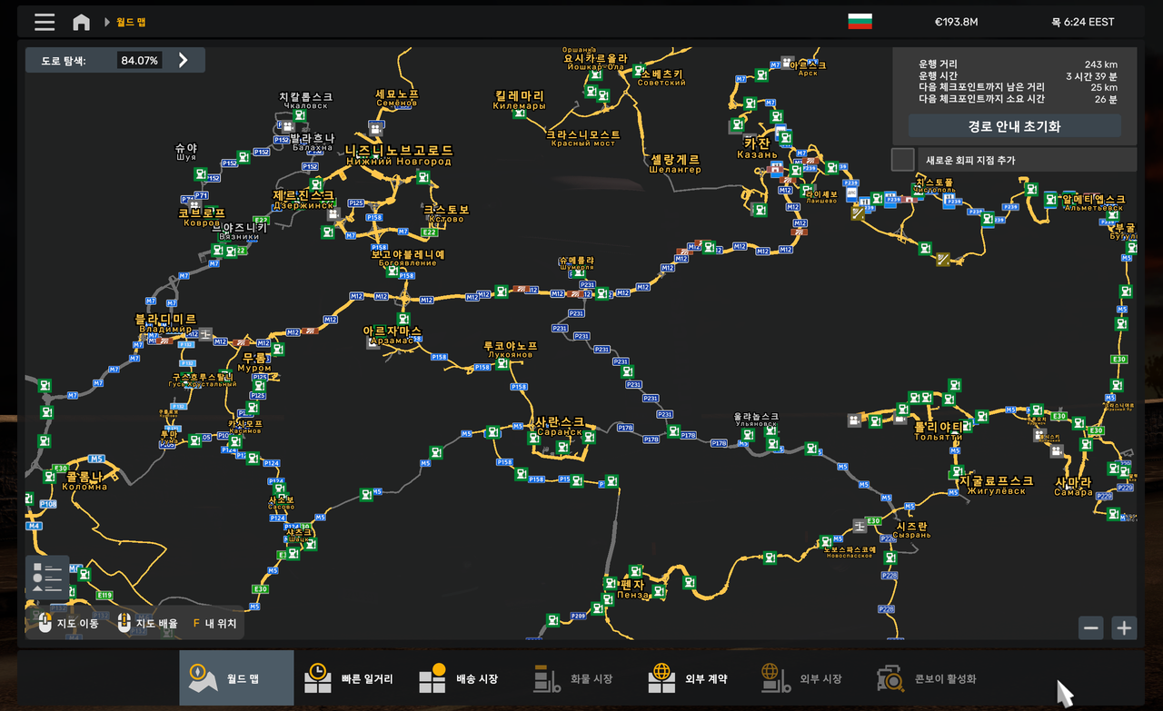Click scroll-wheel mouse icon next to 지도 배율
This screenshot has height=711, width=1163.
(x=125, y=623)
